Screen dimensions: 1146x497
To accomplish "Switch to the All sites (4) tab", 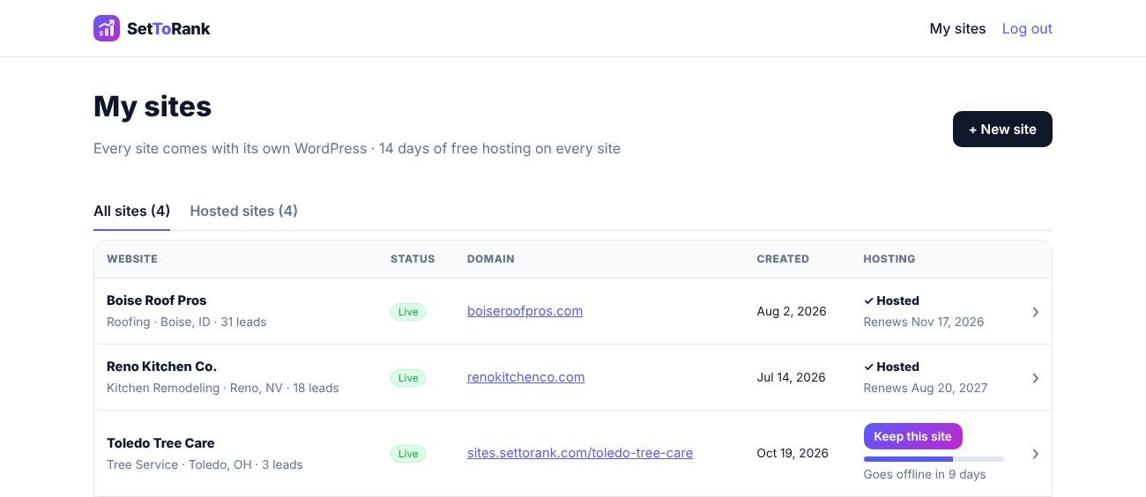I will click(x=131, y=211).
